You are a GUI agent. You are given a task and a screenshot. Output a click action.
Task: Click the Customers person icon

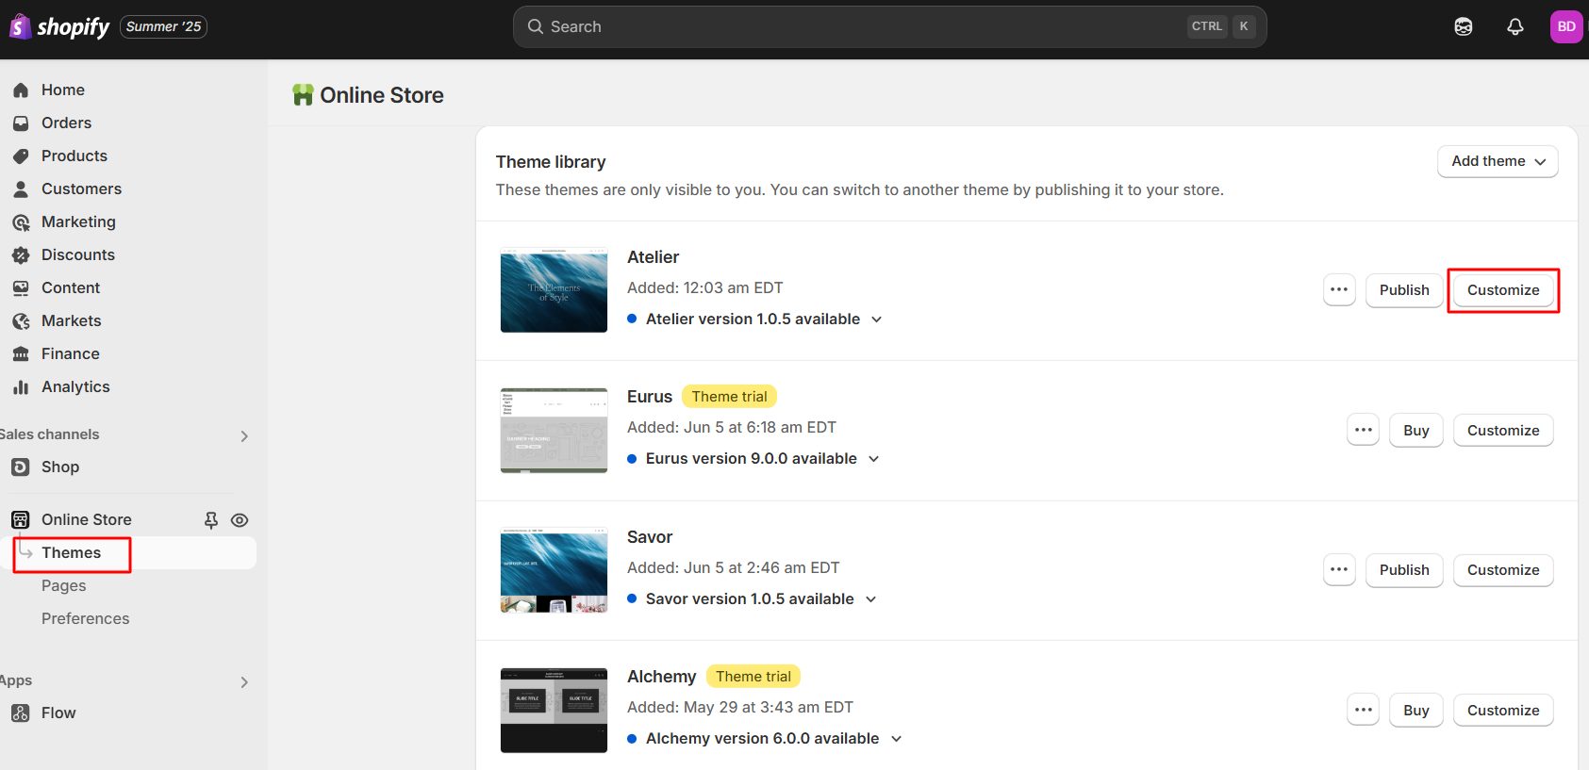[21, 189]
